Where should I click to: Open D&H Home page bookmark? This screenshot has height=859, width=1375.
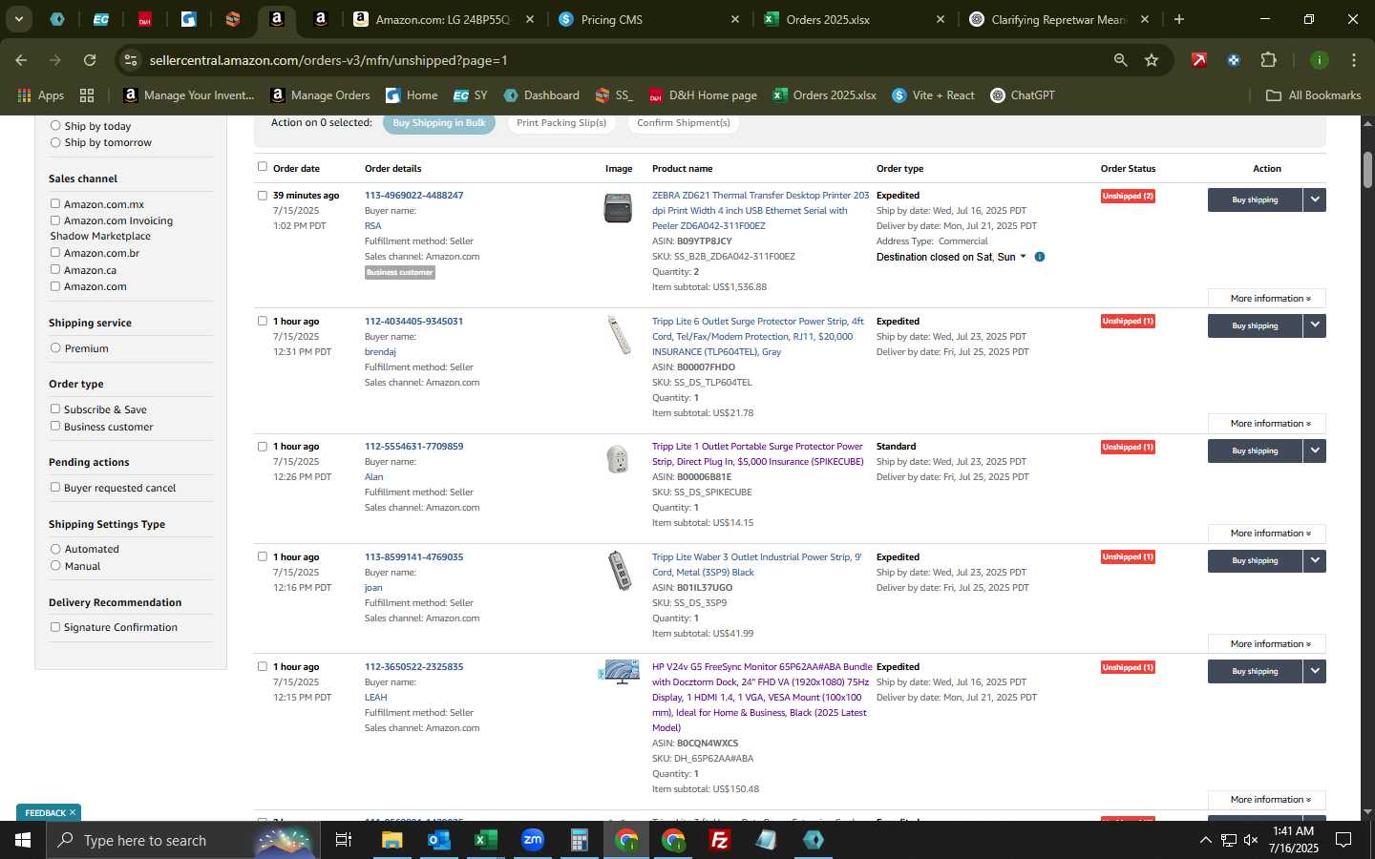tap(703, 95)
